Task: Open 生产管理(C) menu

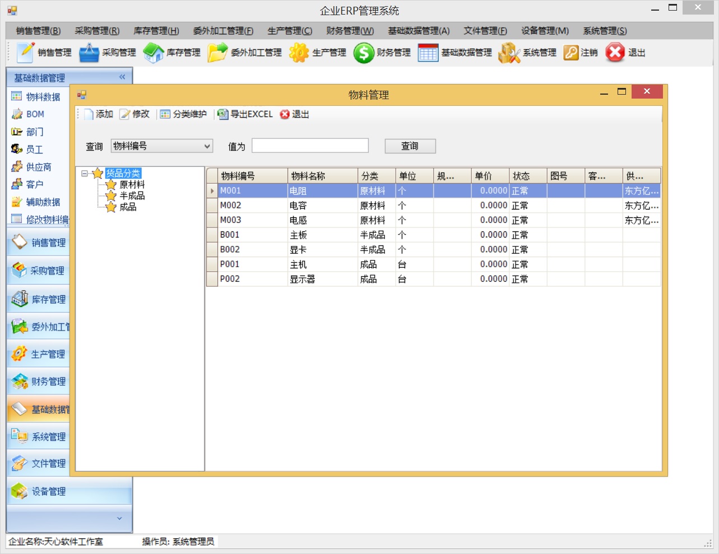Action: (290, 31)
